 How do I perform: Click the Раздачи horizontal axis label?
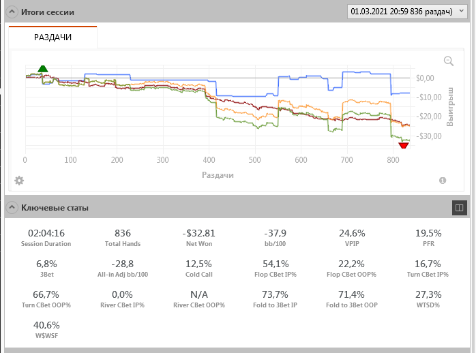(x=218, y=175)
